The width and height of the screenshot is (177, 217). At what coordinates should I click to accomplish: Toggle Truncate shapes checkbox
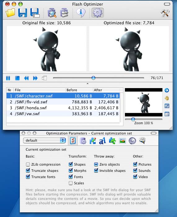pyautogui.click(x=28, y=171)
